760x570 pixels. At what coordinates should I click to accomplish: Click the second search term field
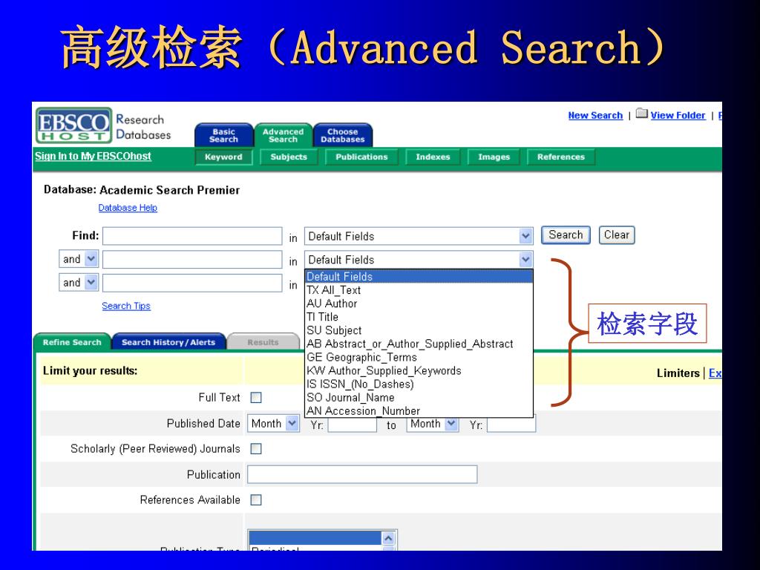192,259
